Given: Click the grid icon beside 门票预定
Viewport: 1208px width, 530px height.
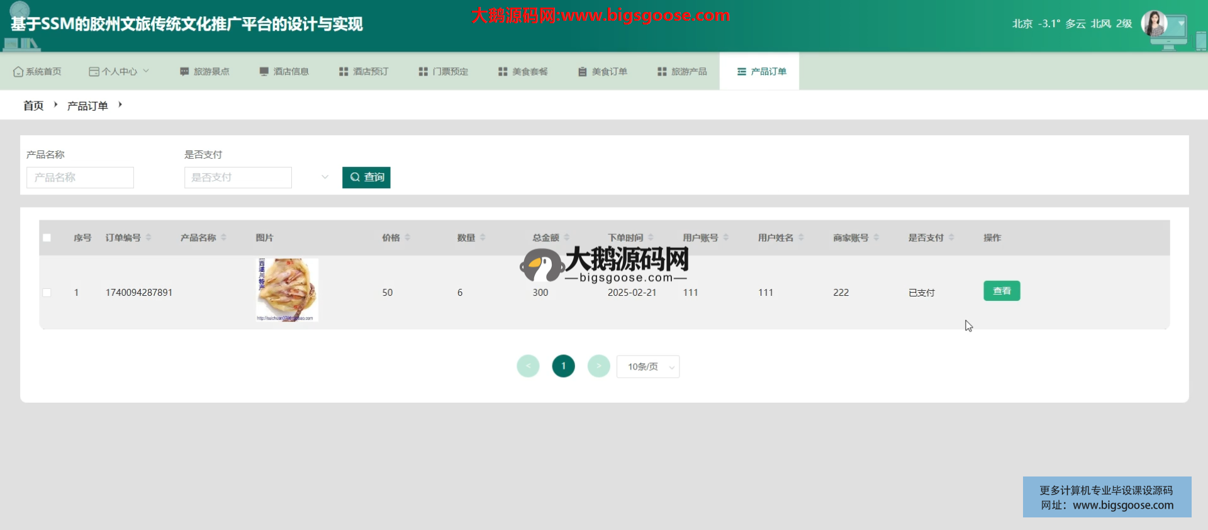Looking at the screenshot, I should (x=423, y=72).
